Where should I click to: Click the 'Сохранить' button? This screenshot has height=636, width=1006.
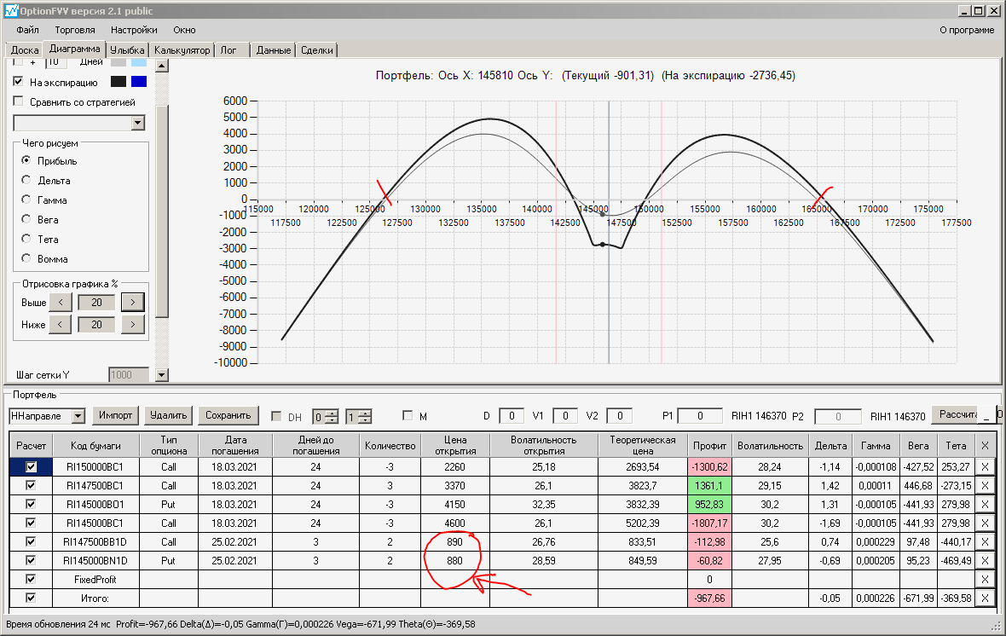228,415
